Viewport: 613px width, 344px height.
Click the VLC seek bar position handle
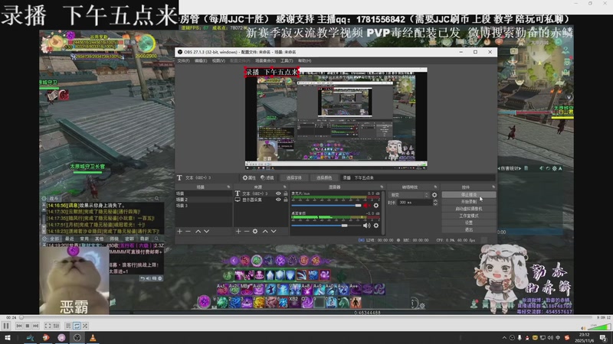pyautogui.click(x=21, y=317)
